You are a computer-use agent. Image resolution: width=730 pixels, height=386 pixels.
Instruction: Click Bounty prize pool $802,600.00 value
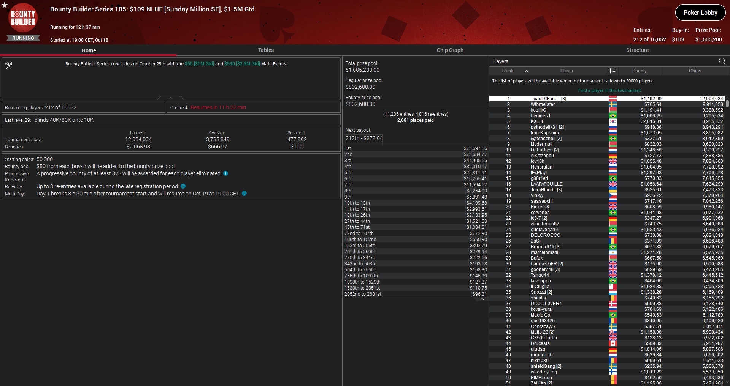click(x=360, y=104)
